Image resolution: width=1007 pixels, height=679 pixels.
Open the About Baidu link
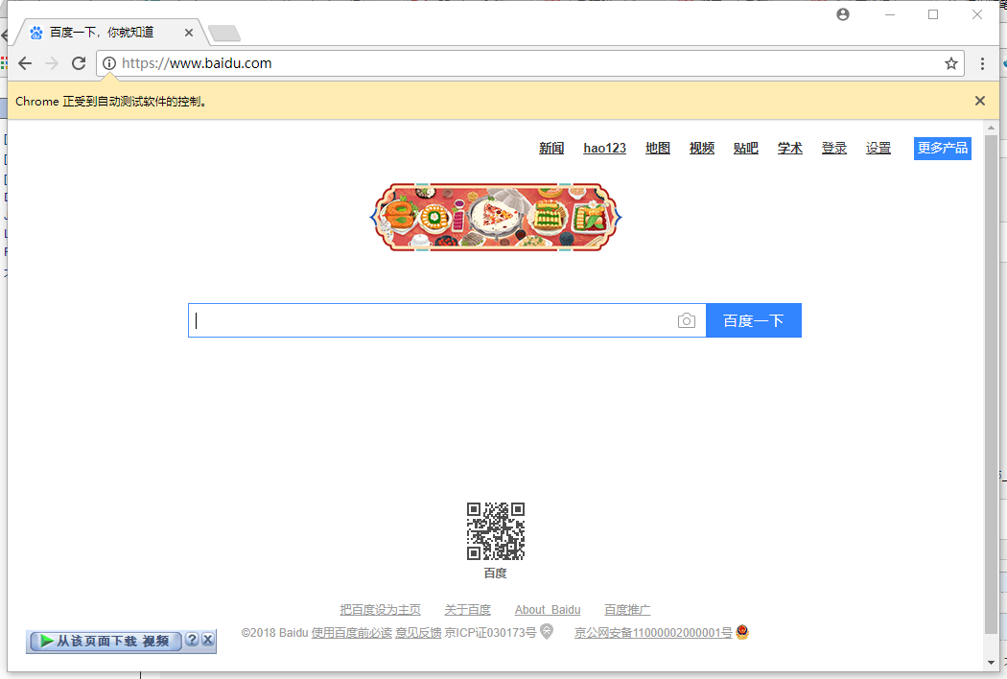tap(548, 610)
